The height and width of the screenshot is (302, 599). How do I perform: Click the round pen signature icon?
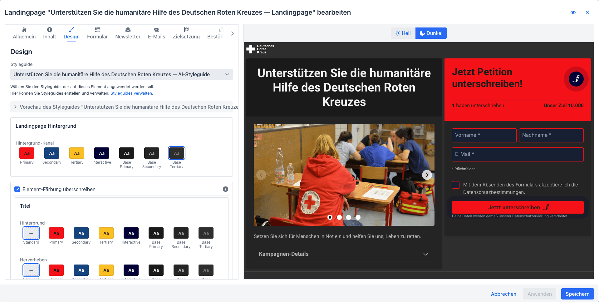pyautogui.click(x=576, y=79)
